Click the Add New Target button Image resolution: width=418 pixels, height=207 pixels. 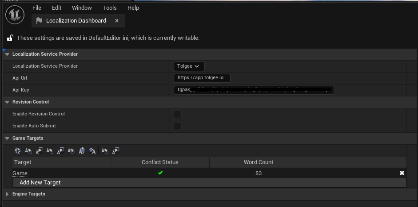40,183
